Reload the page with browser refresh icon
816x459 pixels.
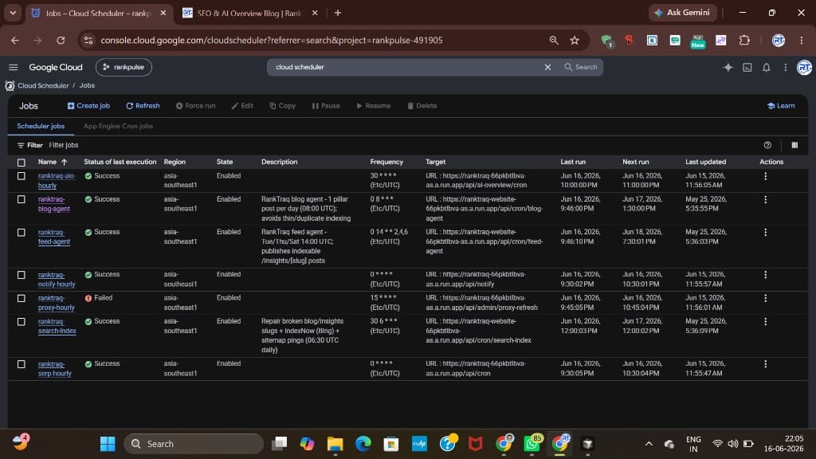click(61, 40)
